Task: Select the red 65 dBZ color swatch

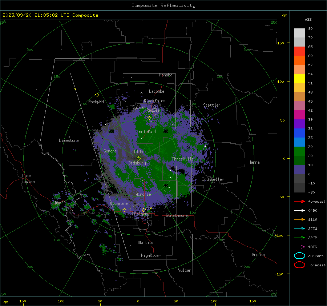Action: coord(299,51)
